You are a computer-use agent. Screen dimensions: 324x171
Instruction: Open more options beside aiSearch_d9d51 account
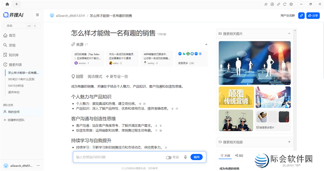38,166
